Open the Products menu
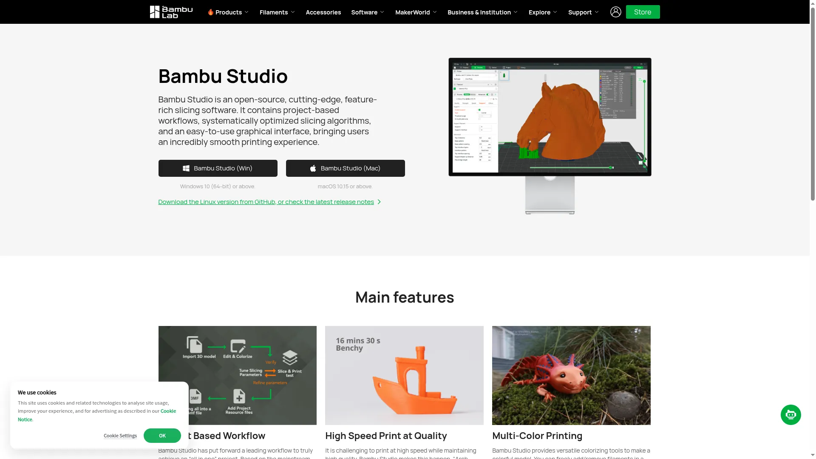This screenshot has height=459, width=816. pyautogui.click(x=228, y=12)
